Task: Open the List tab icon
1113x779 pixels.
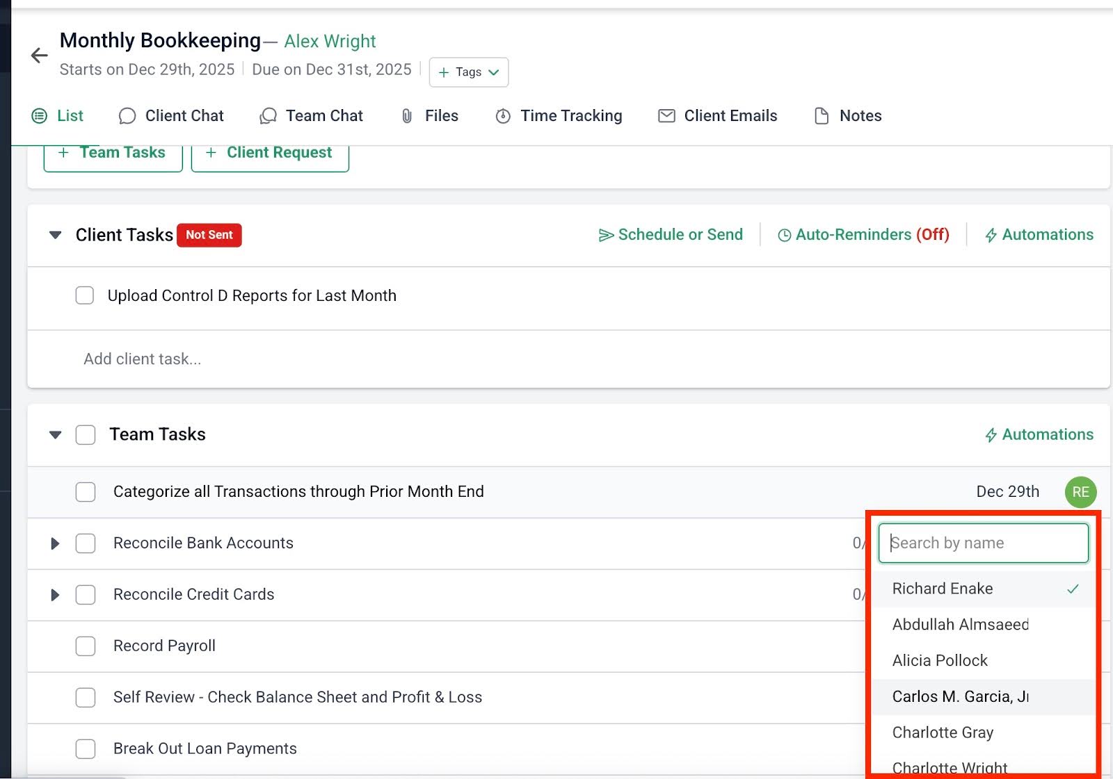Action: (x=40, y=115)
